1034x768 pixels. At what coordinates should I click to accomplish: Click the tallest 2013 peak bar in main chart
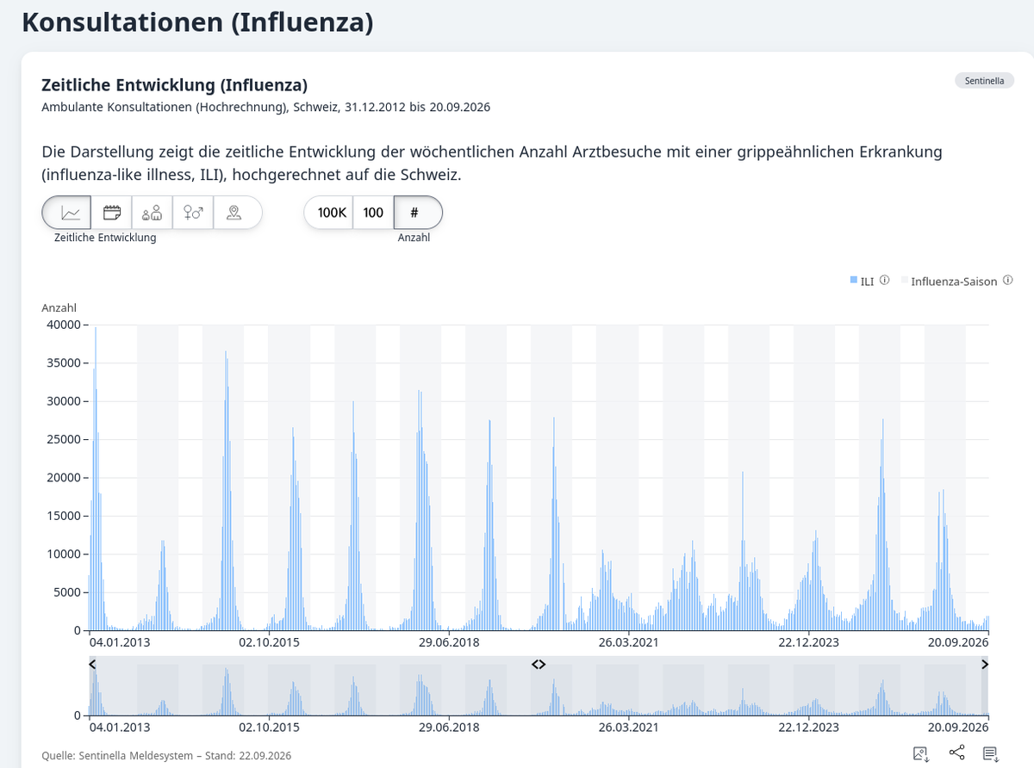pyautogui.click(x=96, y=478)
